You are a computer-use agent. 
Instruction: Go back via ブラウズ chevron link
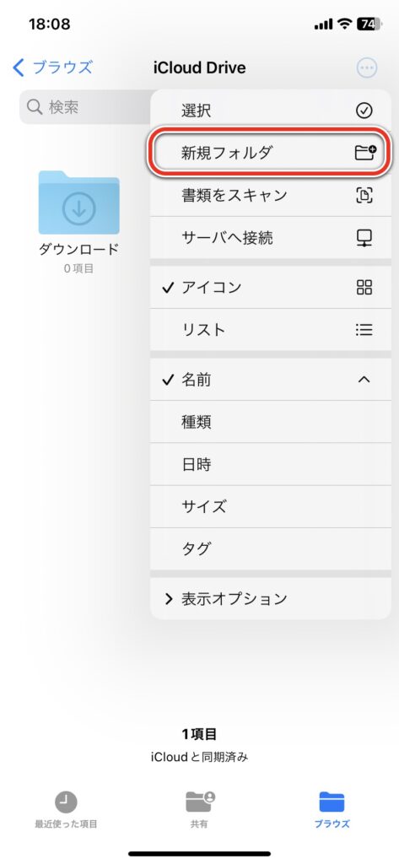coord(52,67)
